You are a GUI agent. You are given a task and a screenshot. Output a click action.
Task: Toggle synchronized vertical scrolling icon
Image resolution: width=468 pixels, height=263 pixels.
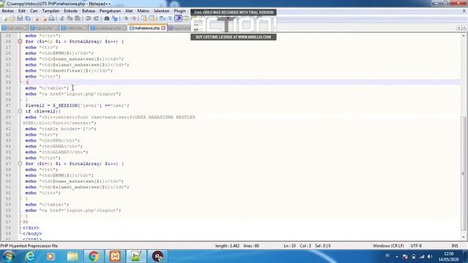point(144,18)
